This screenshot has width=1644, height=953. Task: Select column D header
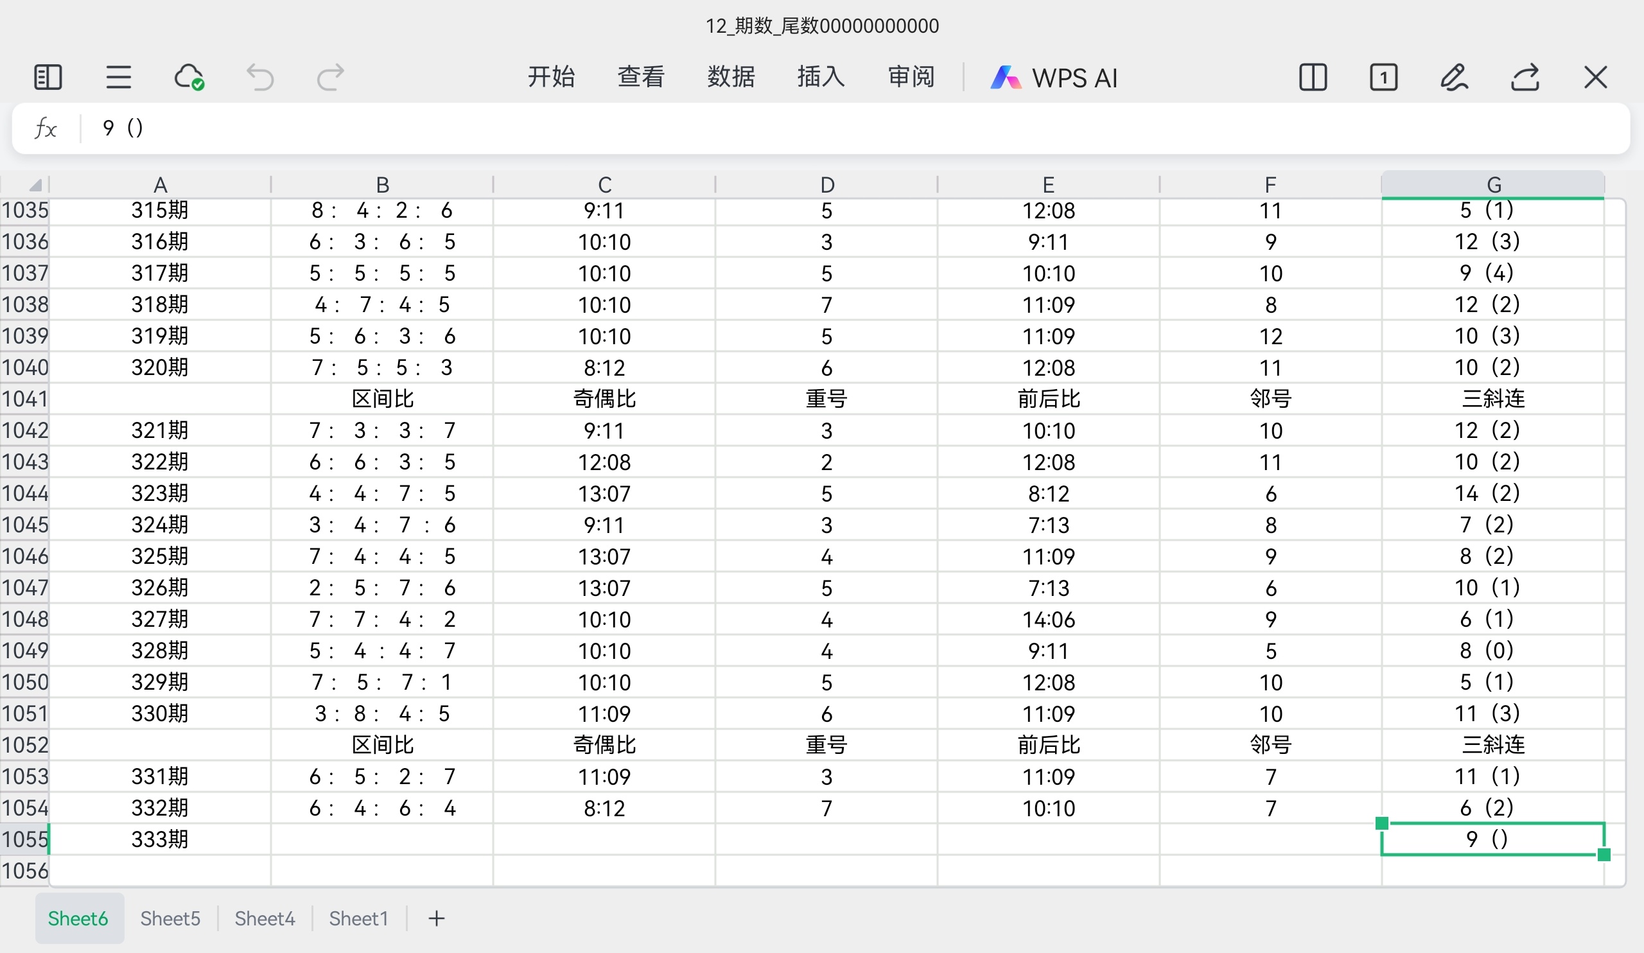[826, 184]
